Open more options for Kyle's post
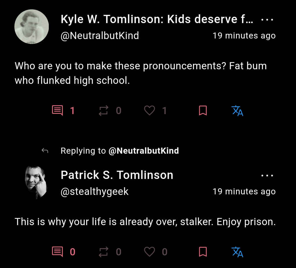296x268 pixels. click(267, 20)
